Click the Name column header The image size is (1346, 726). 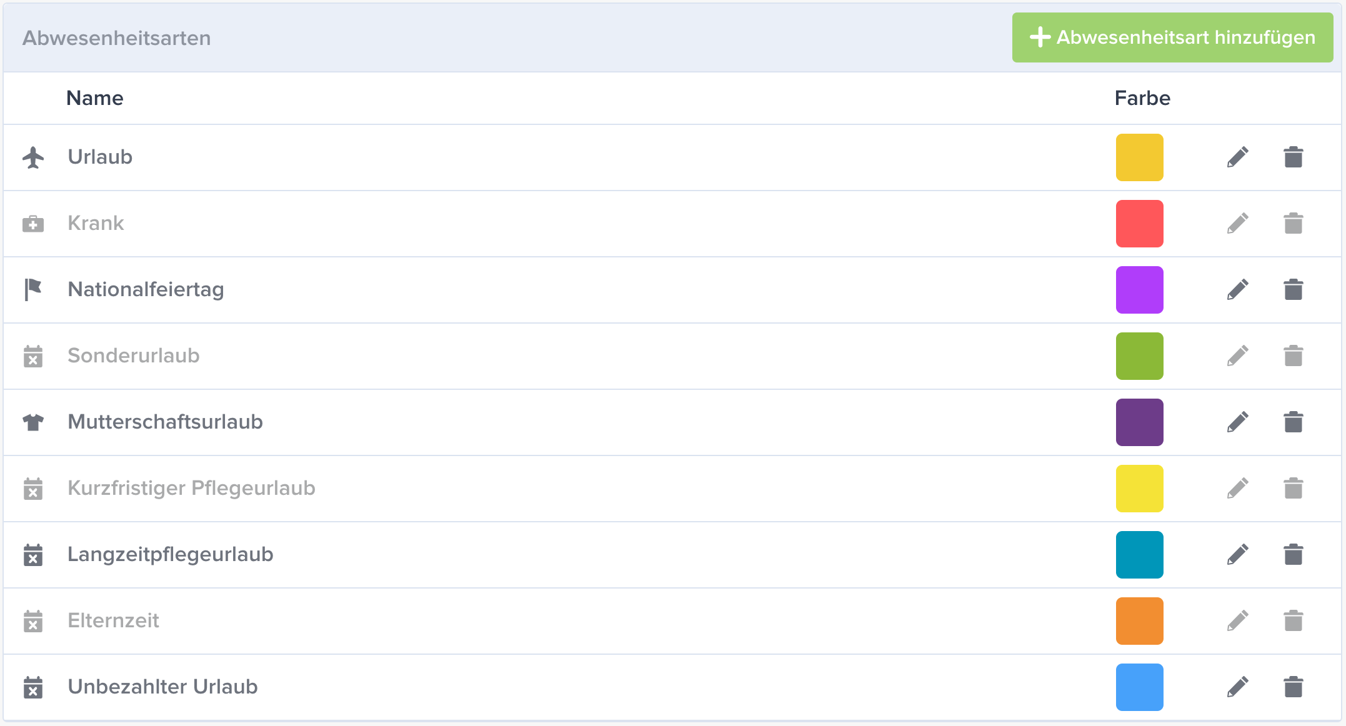click(95, 98)
